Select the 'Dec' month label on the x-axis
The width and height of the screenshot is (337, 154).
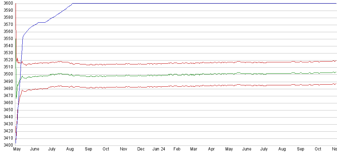(141, 149)
